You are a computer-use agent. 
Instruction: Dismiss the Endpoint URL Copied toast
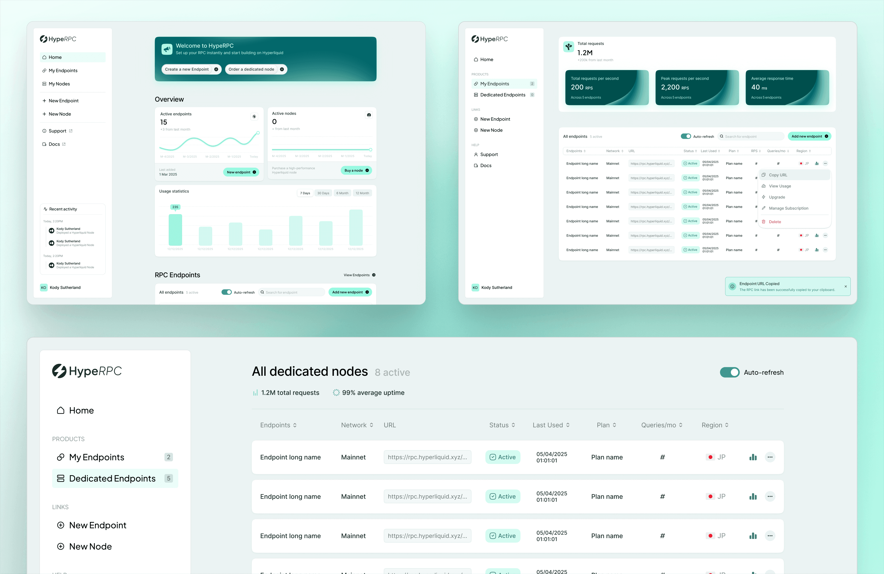[x=846, y=286]
